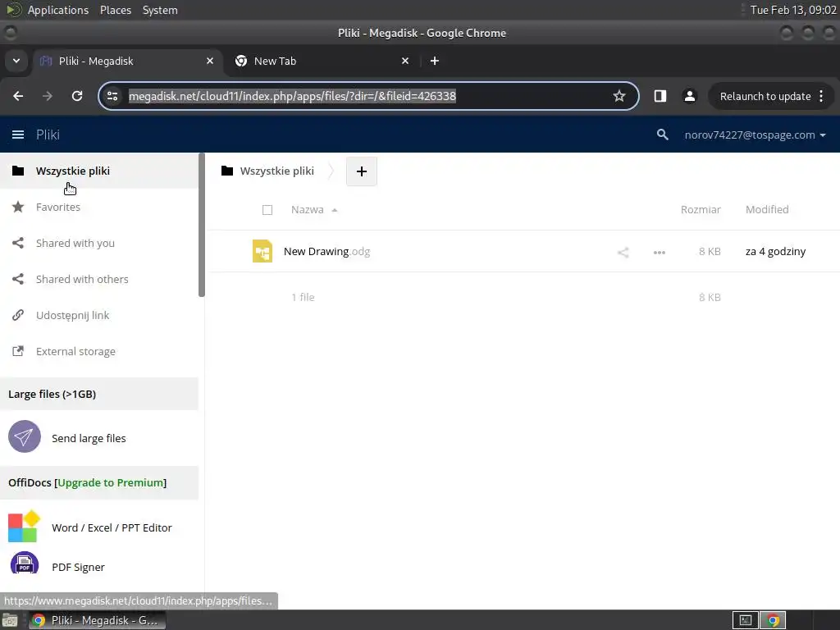Open the Places menu
Image resolution: width=840 pixels, height=630 pixels.
point(115,10)
